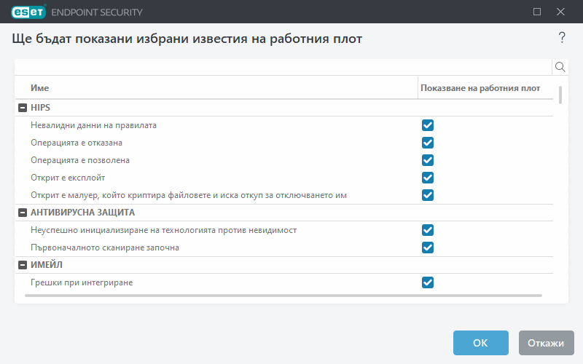The image size is (583, 364).
Task: Click the horizontal scrollbar at list bottom
Action: (x=283, y=296)
